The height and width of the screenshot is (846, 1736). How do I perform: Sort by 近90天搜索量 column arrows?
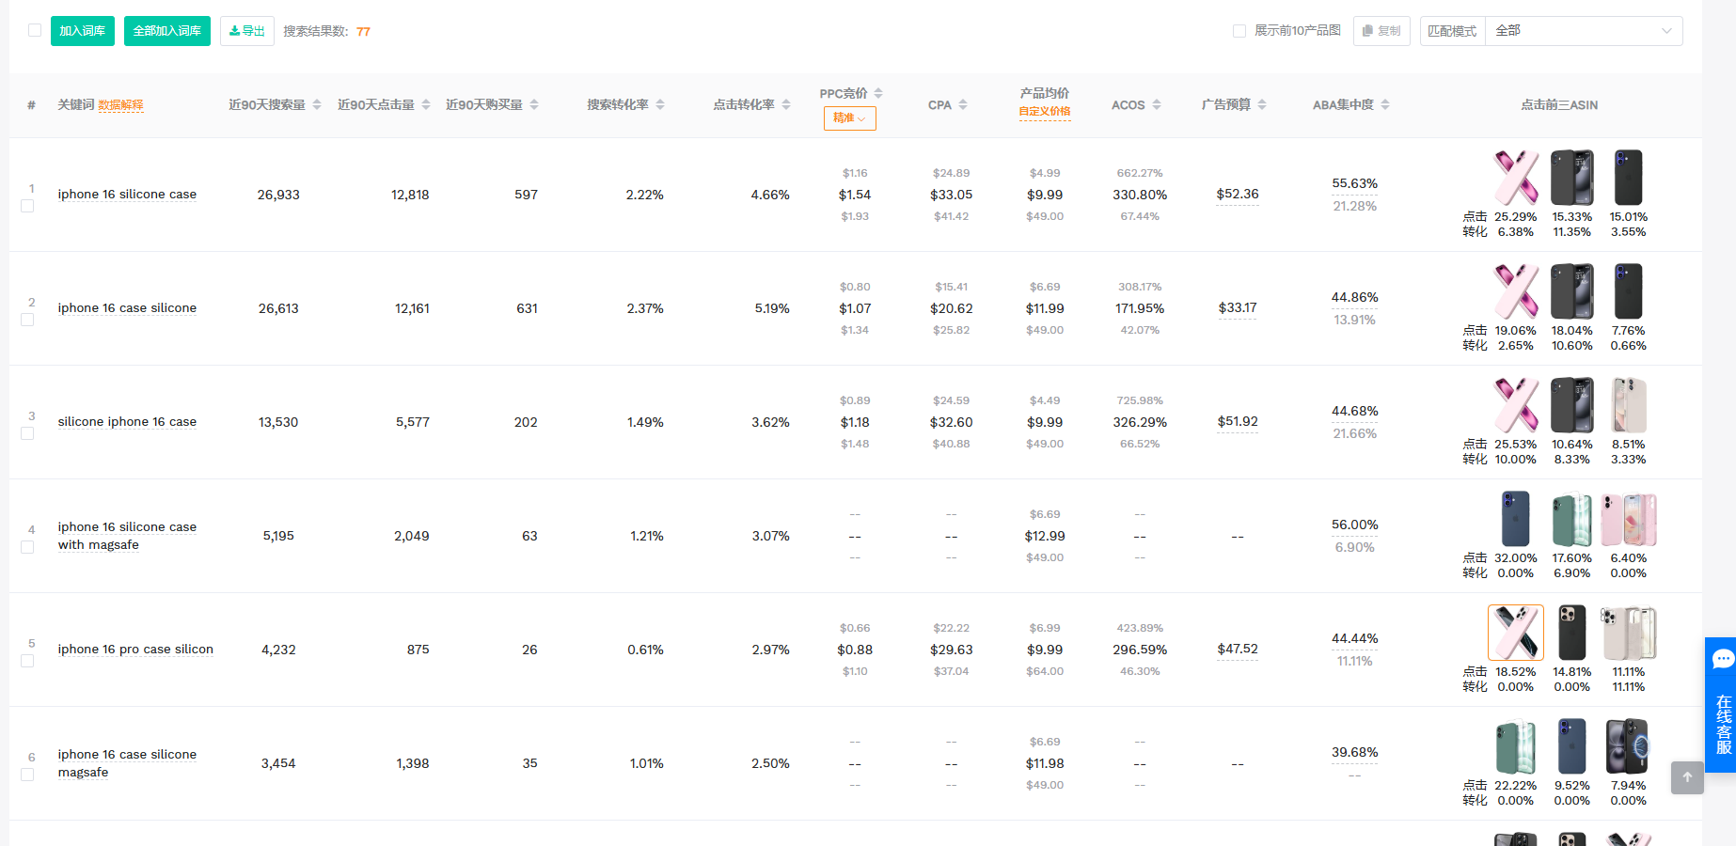317,104
